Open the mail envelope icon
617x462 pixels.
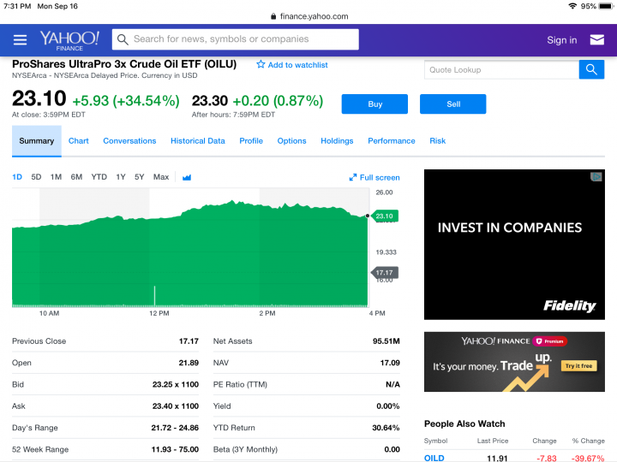(x=597, y=39)
